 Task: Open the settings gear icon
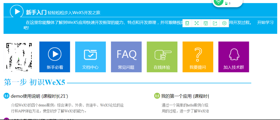click(224, 23)
